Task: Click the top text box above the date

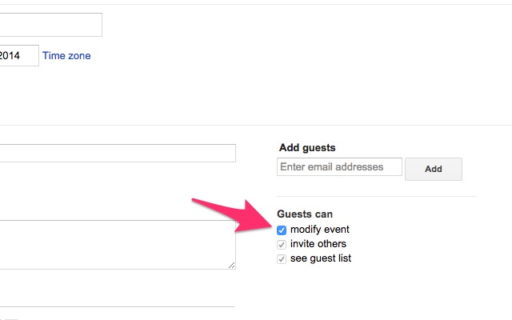Action: 50,25
